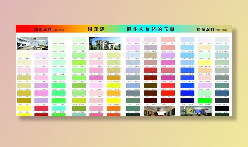
Task: Pick the GD 106 light gray swatch
Action: (x=222, y=40)
